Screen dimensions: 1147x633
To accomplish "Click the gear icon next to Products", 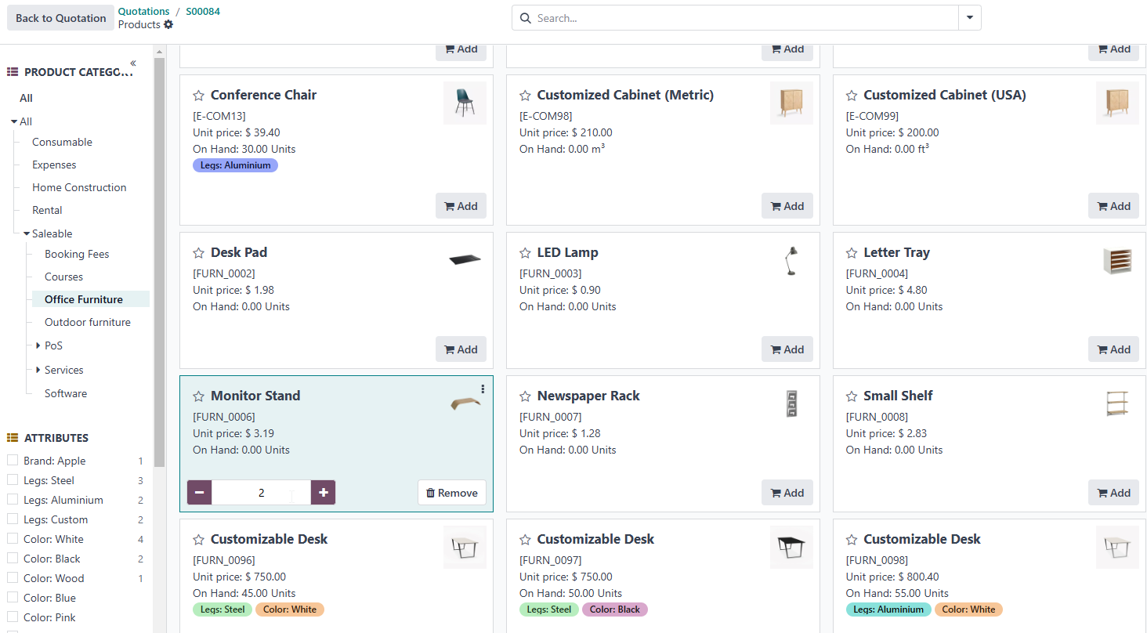I will click(x=168, y=25).
